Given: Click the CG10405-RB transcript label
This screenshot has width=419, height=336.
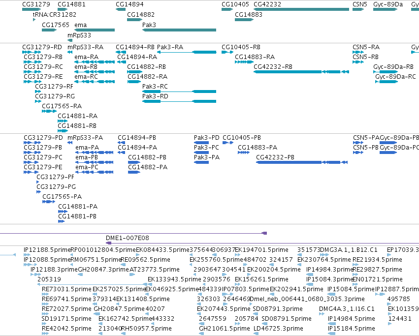Looking at the screenshot, I should (241, 47).
